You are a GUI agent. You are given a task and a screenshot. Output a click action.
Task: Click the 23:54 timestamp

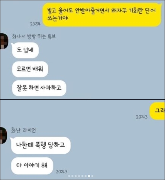coord(35,24)
